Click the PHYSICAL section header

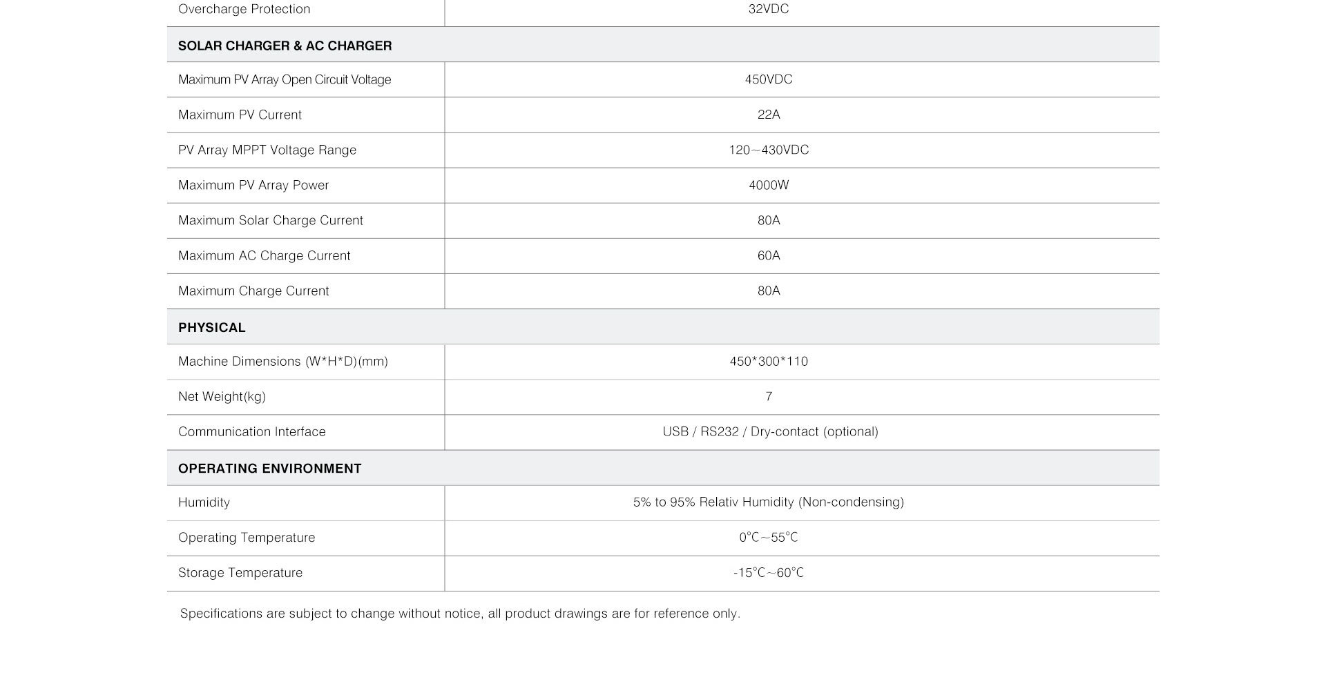(212, 327)
